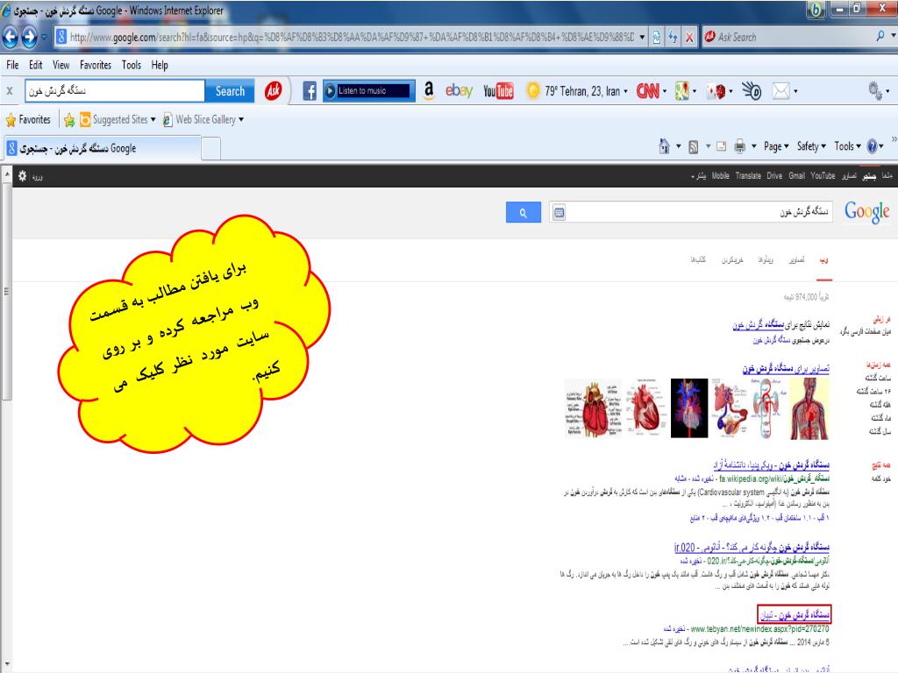The image size is (898, 673).
Task: Open the Tools menu in menu bar
Action: coord(132,65)
